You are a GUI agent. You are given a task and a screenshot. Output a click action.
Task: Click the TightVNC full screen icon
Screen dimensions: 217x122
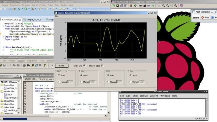tap(181, 6)
